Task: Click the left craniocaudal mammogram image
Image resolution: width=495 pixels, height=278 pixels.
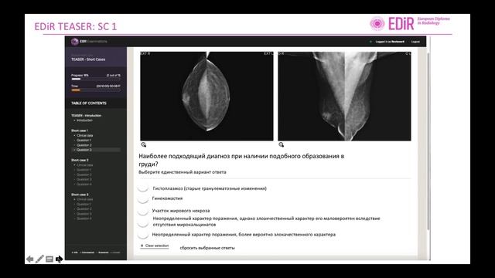Action: tap(207, 96)
